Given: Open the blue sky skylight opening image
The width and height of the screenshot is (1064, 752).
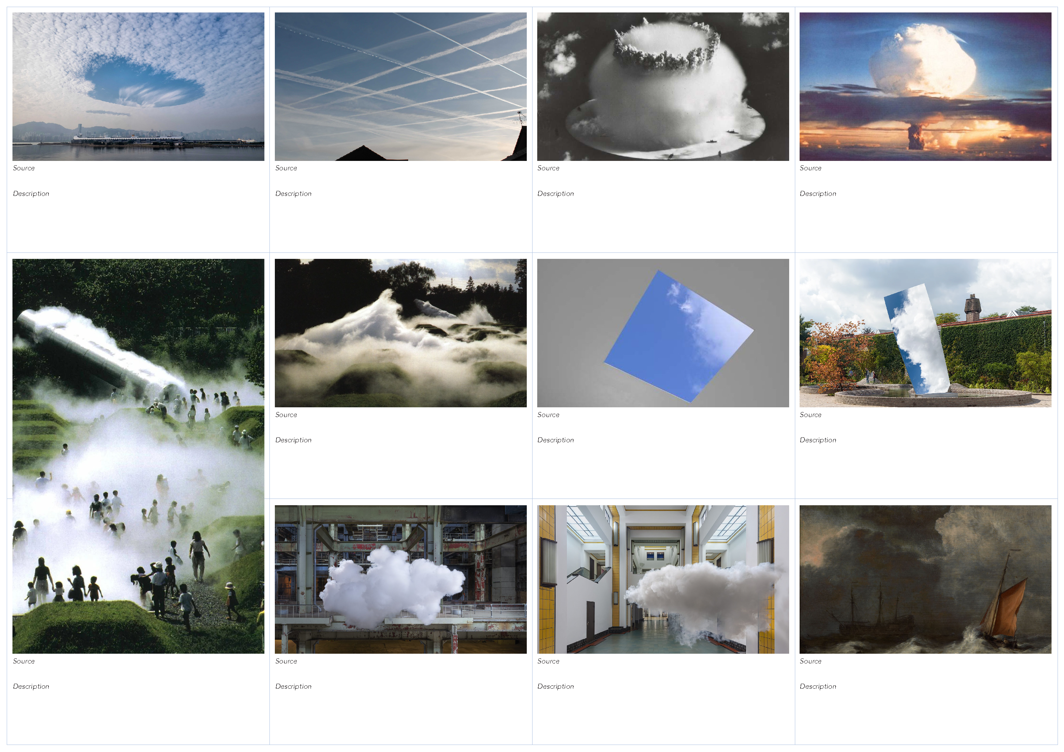Looking at the screenshot, I should (x=663, y=333).
